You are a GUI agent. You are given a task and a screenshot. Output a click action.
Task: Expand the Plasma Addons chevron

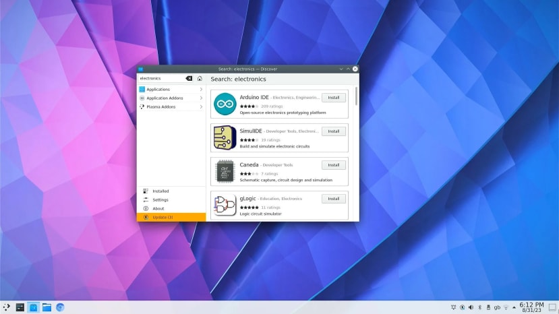(x=201, y=106)
